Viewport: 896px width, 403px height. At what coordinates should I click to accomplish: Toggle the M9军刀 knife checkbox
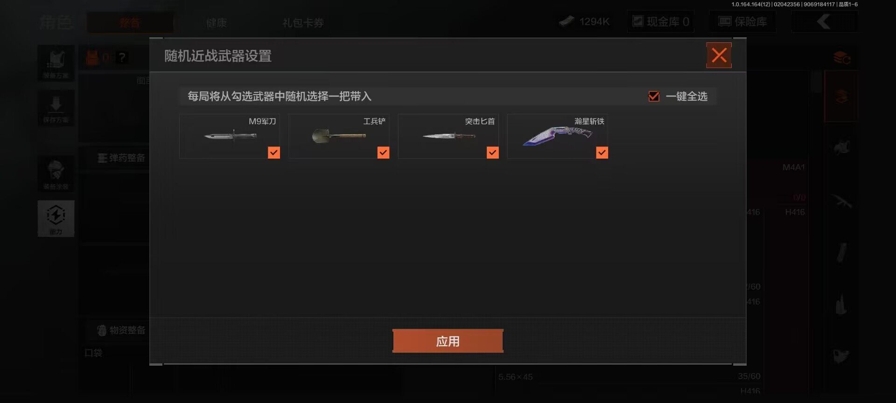tap(274, 153)
